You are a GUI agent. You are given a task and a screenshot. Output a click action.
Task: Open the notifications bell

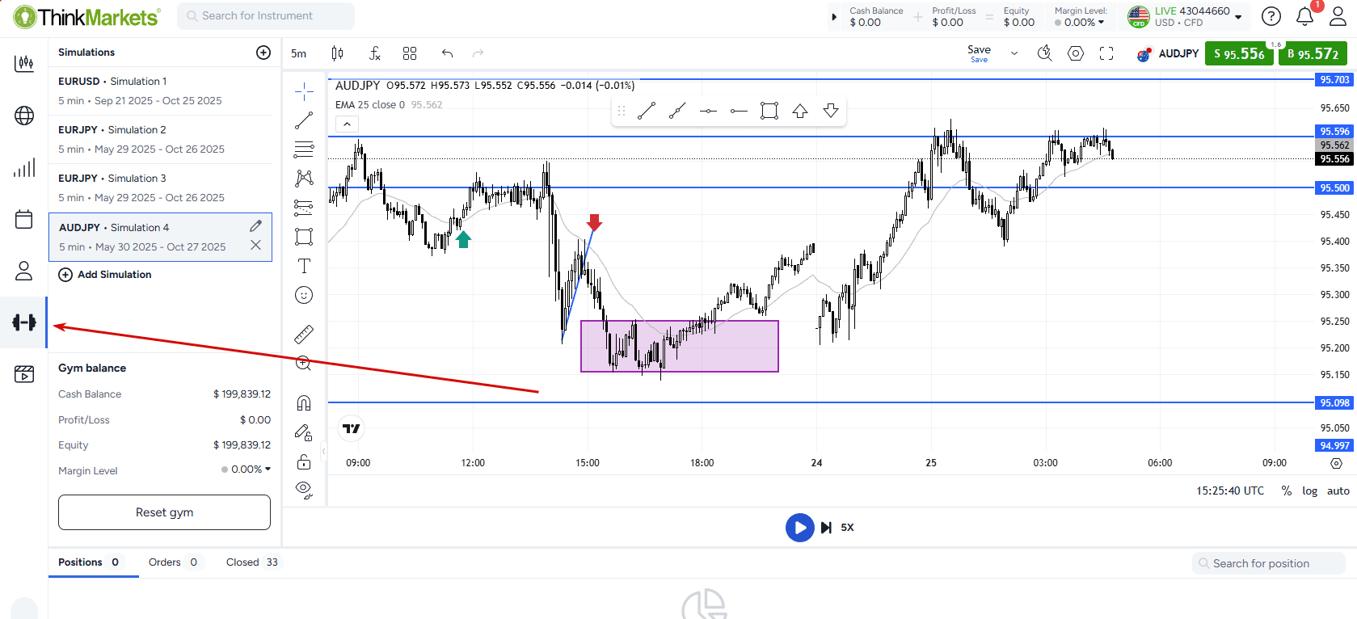pos(1304,16)
